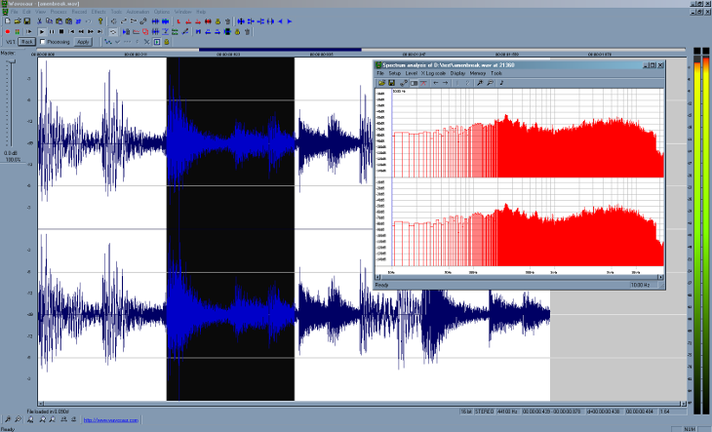Screen dimensions: 712x432
Task: Click the magnifier icon at bottom left
Action: click(7, 418)
